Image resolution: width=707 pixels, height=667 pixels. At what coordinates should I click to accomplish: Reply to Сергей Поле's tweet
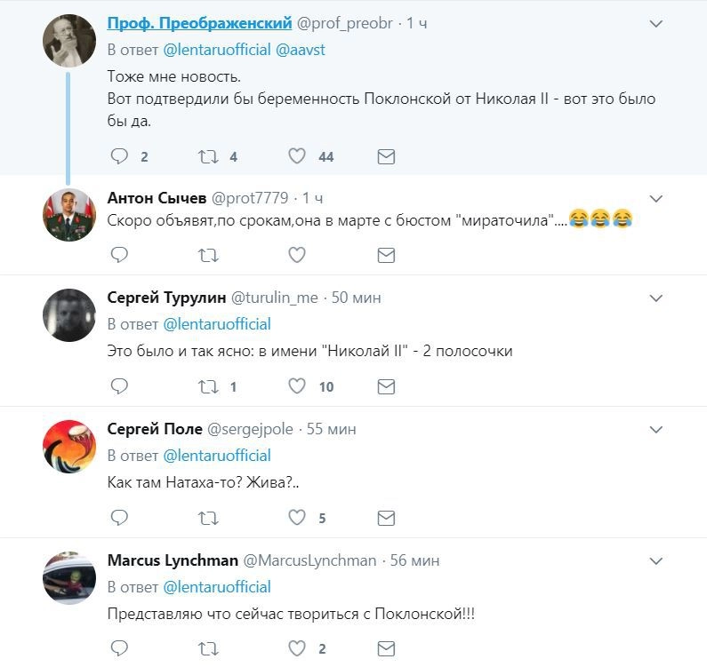[x=119, y=518]
